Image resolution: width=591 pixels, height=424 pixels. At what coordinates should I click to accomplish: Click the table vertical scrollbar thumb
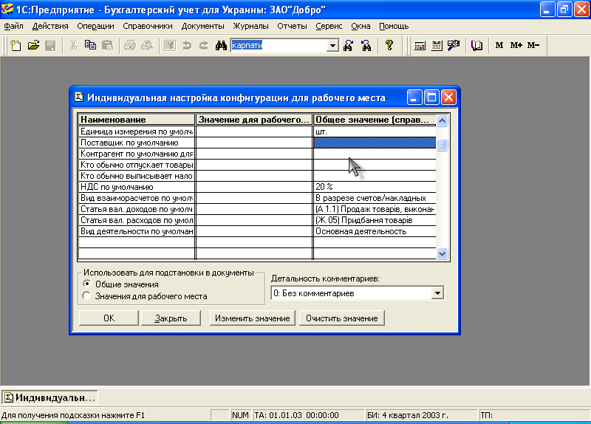point(442,145)
